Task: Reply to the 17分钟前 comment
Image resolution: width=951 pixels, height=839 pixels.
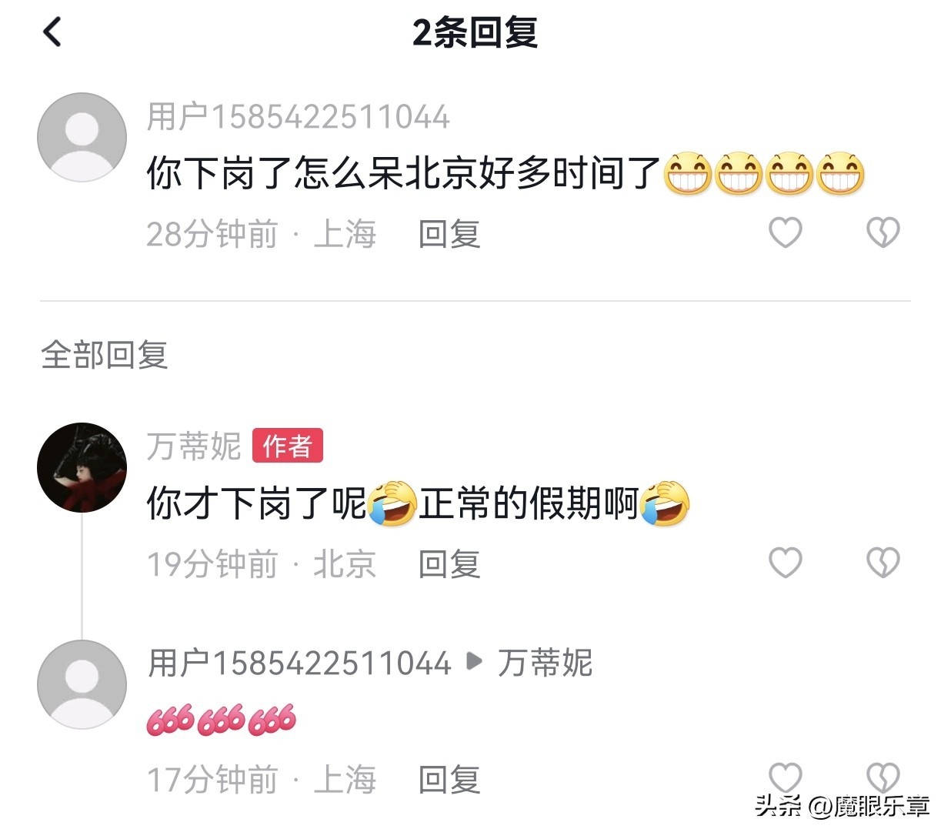Action: coord(449,780)
